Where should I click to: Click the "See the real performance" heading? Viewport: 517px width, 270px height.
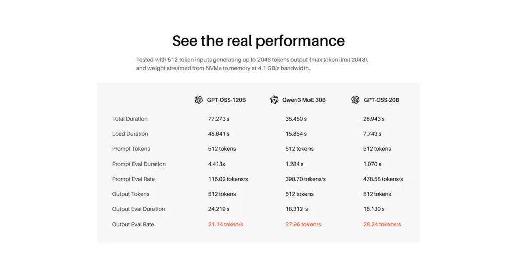click(258, 41)
